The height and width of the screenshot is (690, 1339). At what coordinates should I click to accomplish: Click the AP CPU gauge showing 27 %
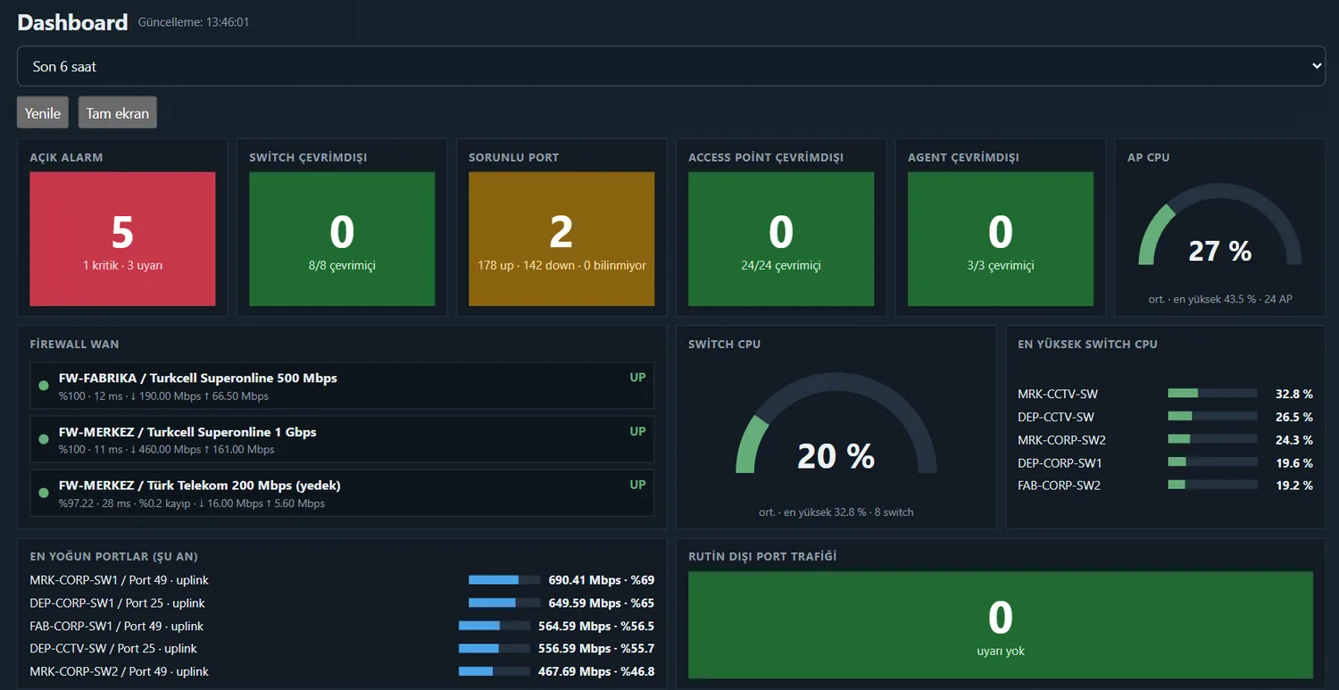coord(1219,225)
